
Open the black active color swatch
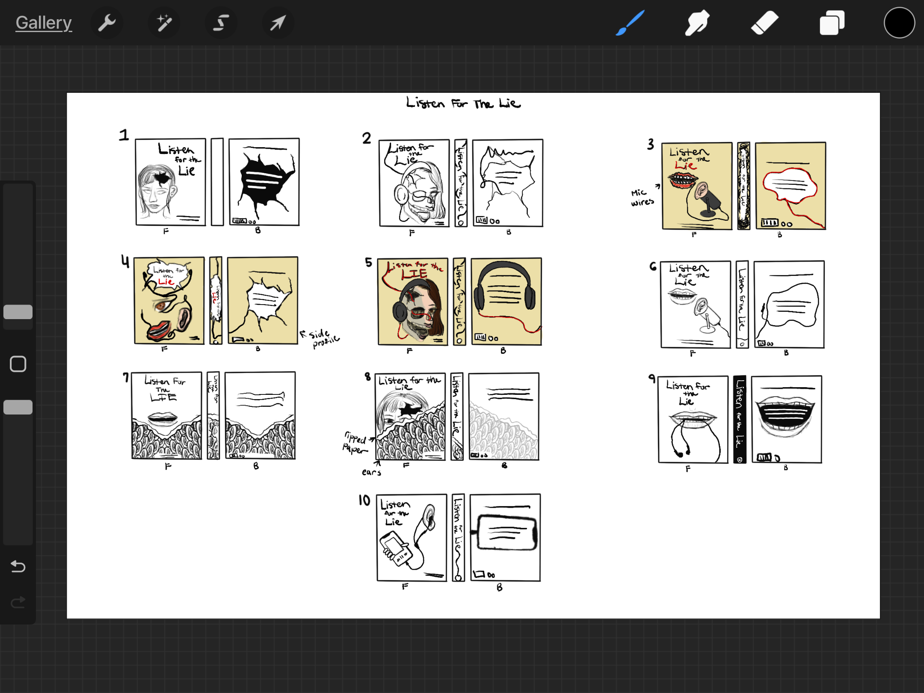899,23
